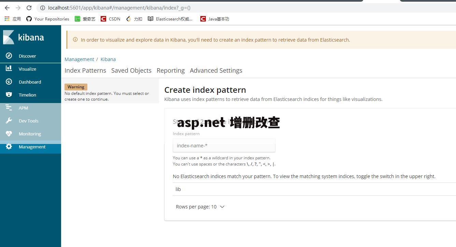Click the Dev Tools wrench icon
This screenshot has width=456, height=247.
[x=9, y=120]
